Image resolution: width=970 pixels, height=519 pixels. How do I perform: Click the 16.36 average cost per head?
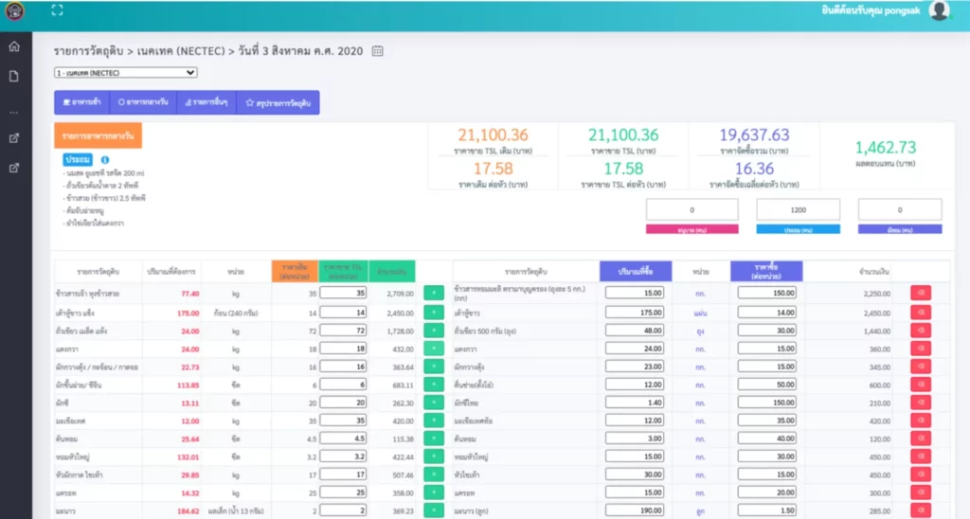(x=754, y=169)
